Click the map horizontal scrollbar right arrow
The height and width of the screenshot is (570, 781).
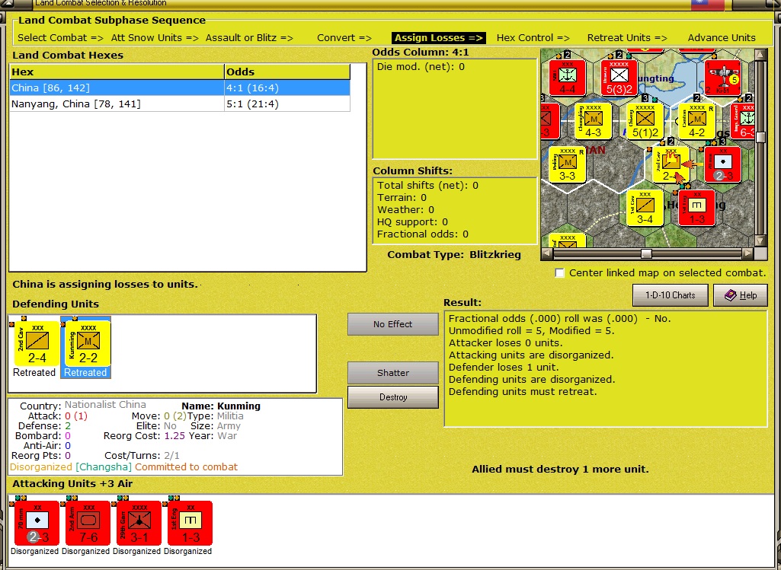(747, 253)
